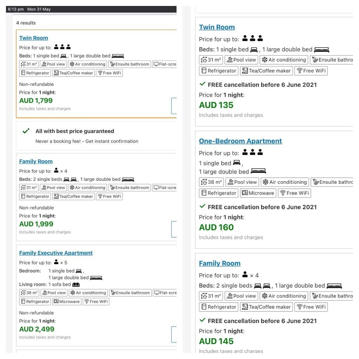Click Refrigerator tag in AUD 145 Family Room
Image resolution: width=359 pixels, height=359 pixels.
[x=218, y=307]
